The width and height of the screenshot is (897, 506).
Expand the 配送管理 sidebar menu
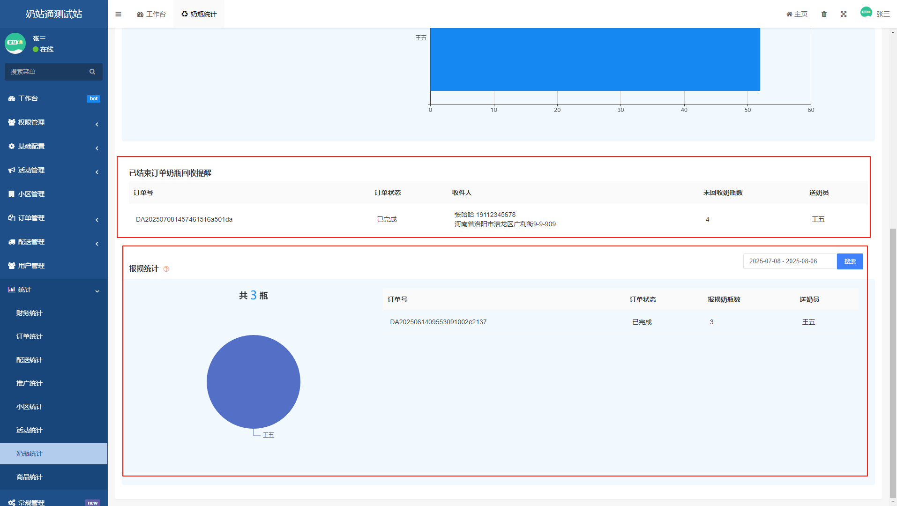pyautogui.click(x=31, y=242)
